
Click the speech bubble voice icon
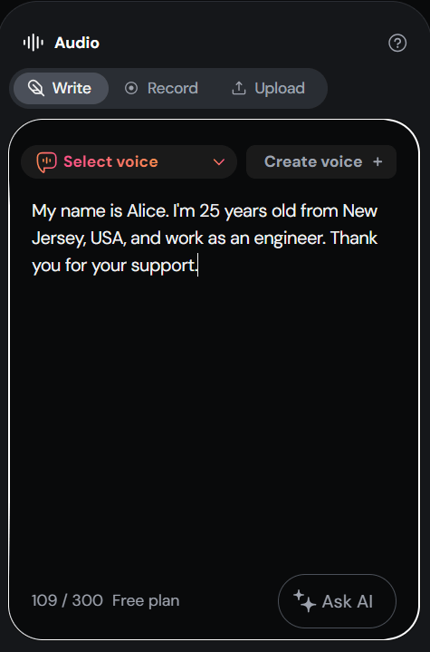[x=46, y=161]
